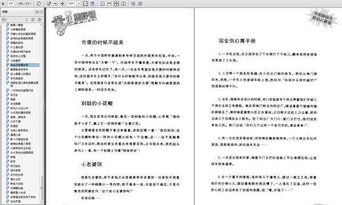Click page icon beside 空白页面 bookmark
342x205 pixels.
point(7,201)
